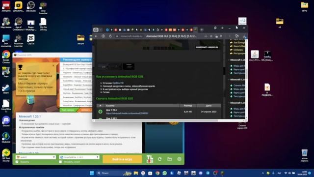Open the LibreOffice 7.1 desktop icon

[x=6, y=106]
